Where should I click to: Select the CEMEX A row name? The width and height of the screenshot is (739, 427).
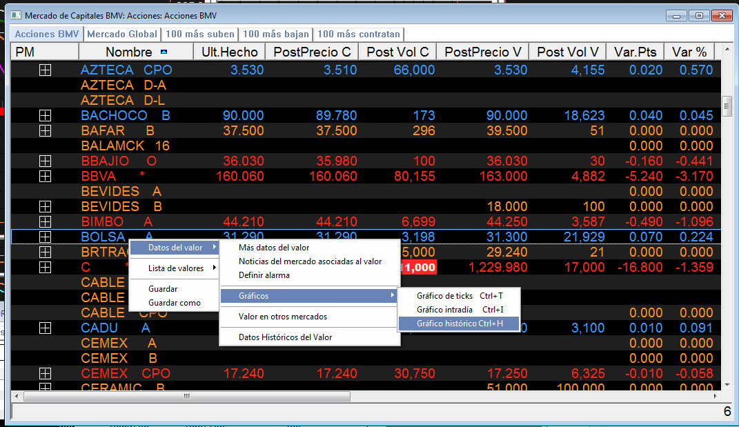click(118, 343)
